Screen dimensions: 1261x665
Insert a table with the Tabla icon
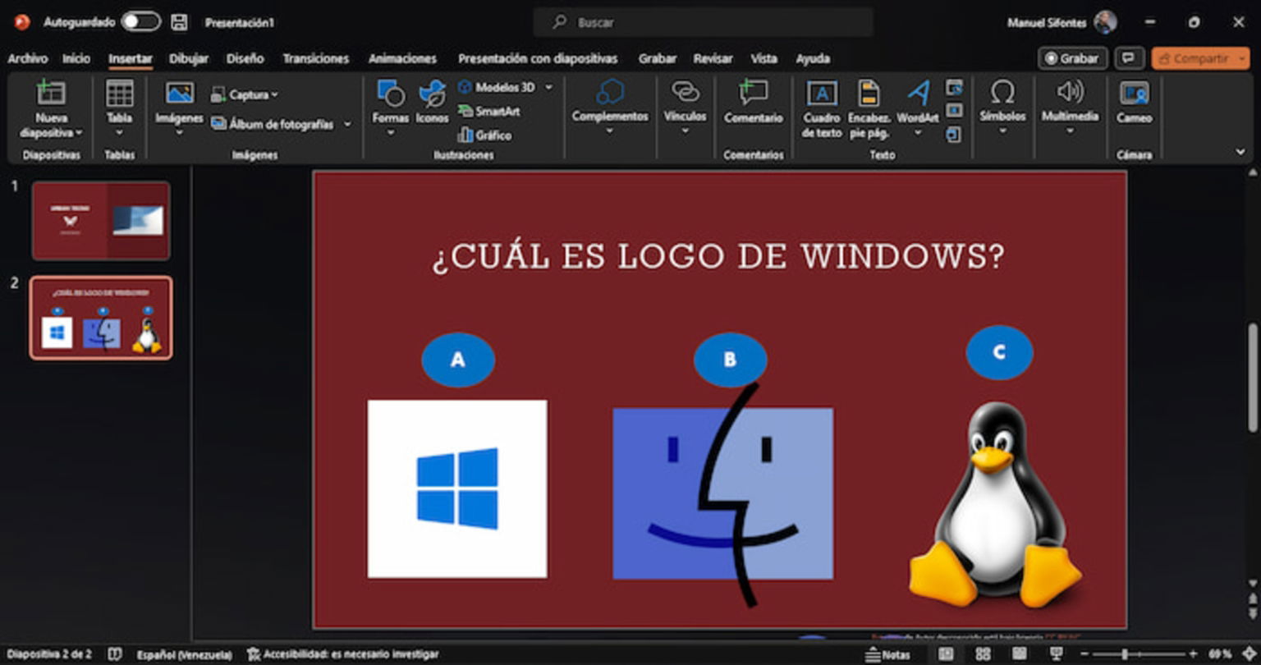[120, 93]
